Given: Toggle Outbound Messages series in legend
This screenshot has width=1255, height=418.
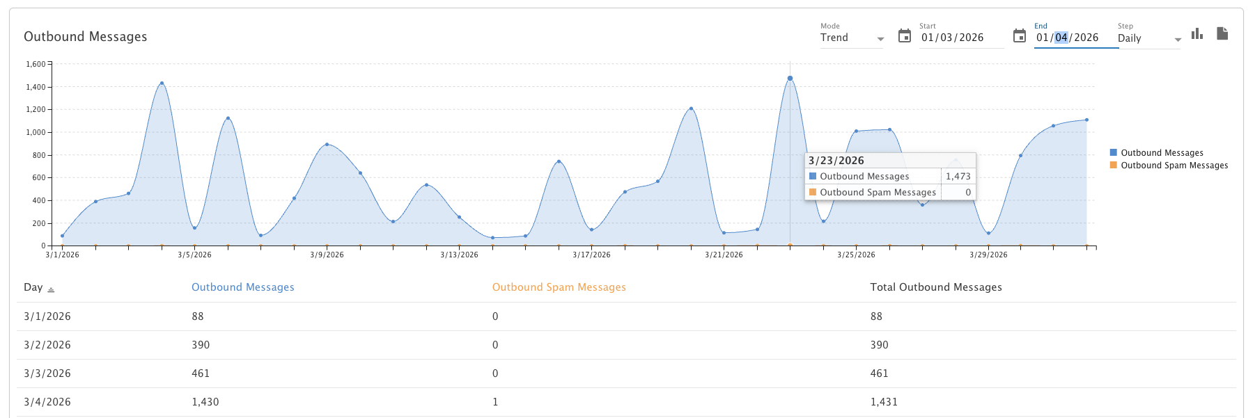Looking at the screenshot, I should point(1161,152).
